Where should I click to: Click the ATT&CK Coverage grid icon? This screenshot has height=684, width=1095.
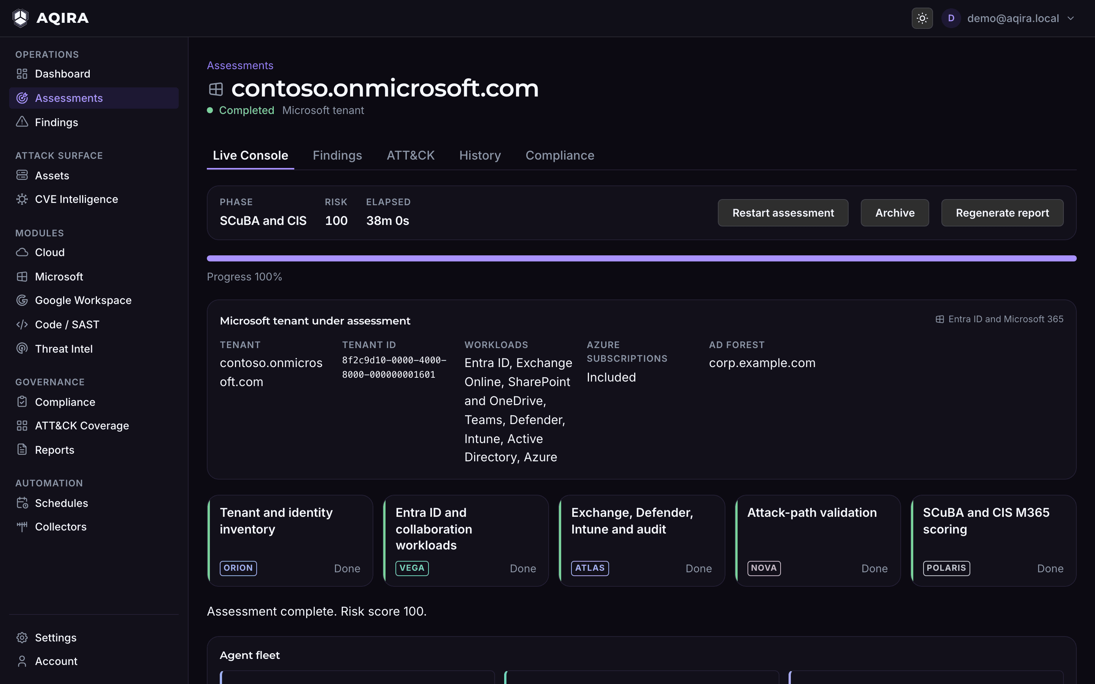pyautogui.click(x=22, y=426)
